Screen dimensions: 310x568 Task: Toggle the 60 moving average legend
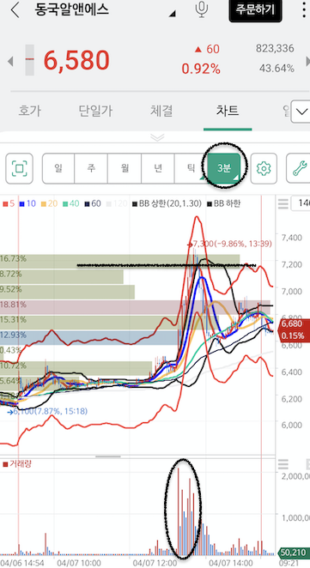tap(93, 203)
